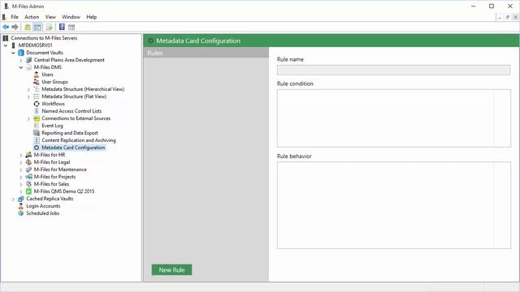
Task: Click the Login Accounts icon
Action: click(x=21, y=206)
